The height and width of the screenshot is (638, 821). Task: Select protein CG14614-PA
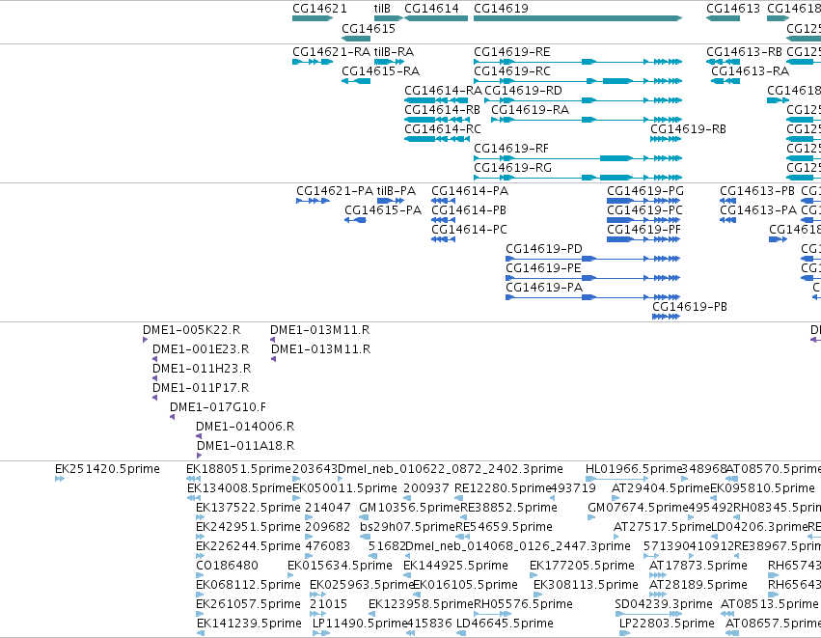[x=443, y=201]
